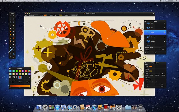Select the Zoom tool
The height and width of the screenshot is (112, 179).
coord(10,57)
